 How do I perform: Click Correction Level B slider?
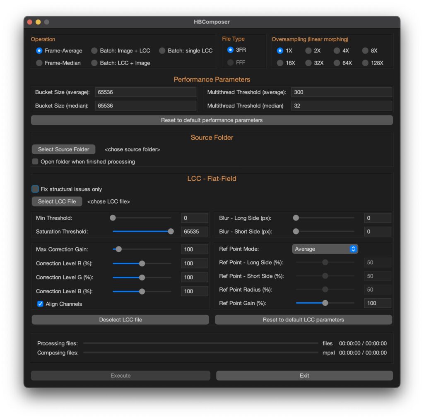pyautogui.click(x=142, y=292)
